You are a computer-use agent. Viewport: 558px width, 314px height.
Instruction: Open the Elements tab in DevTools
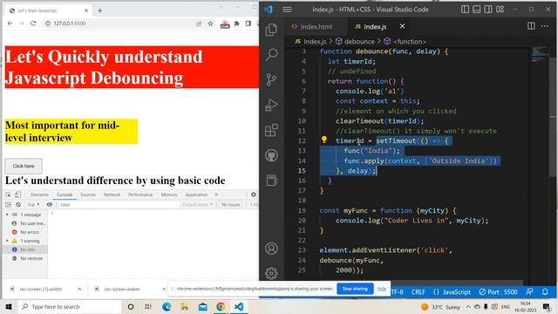(39, 195)
